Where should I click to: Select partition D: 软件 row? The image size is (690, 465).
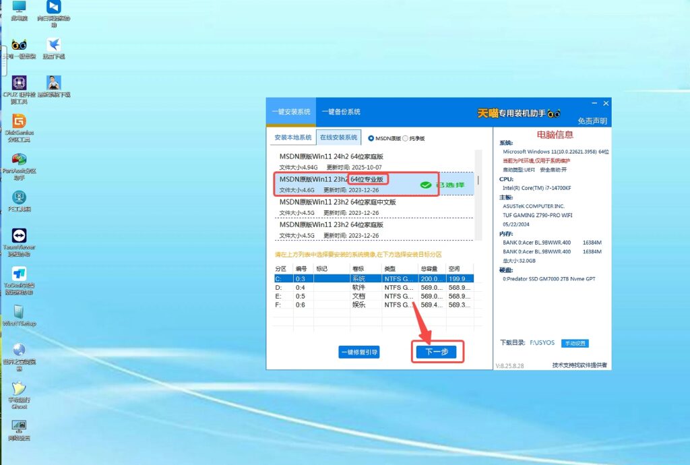coord(374,287)
